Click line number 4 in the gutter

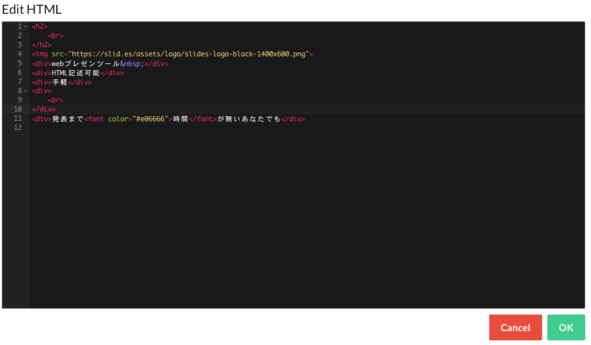[x=20, y=54]
